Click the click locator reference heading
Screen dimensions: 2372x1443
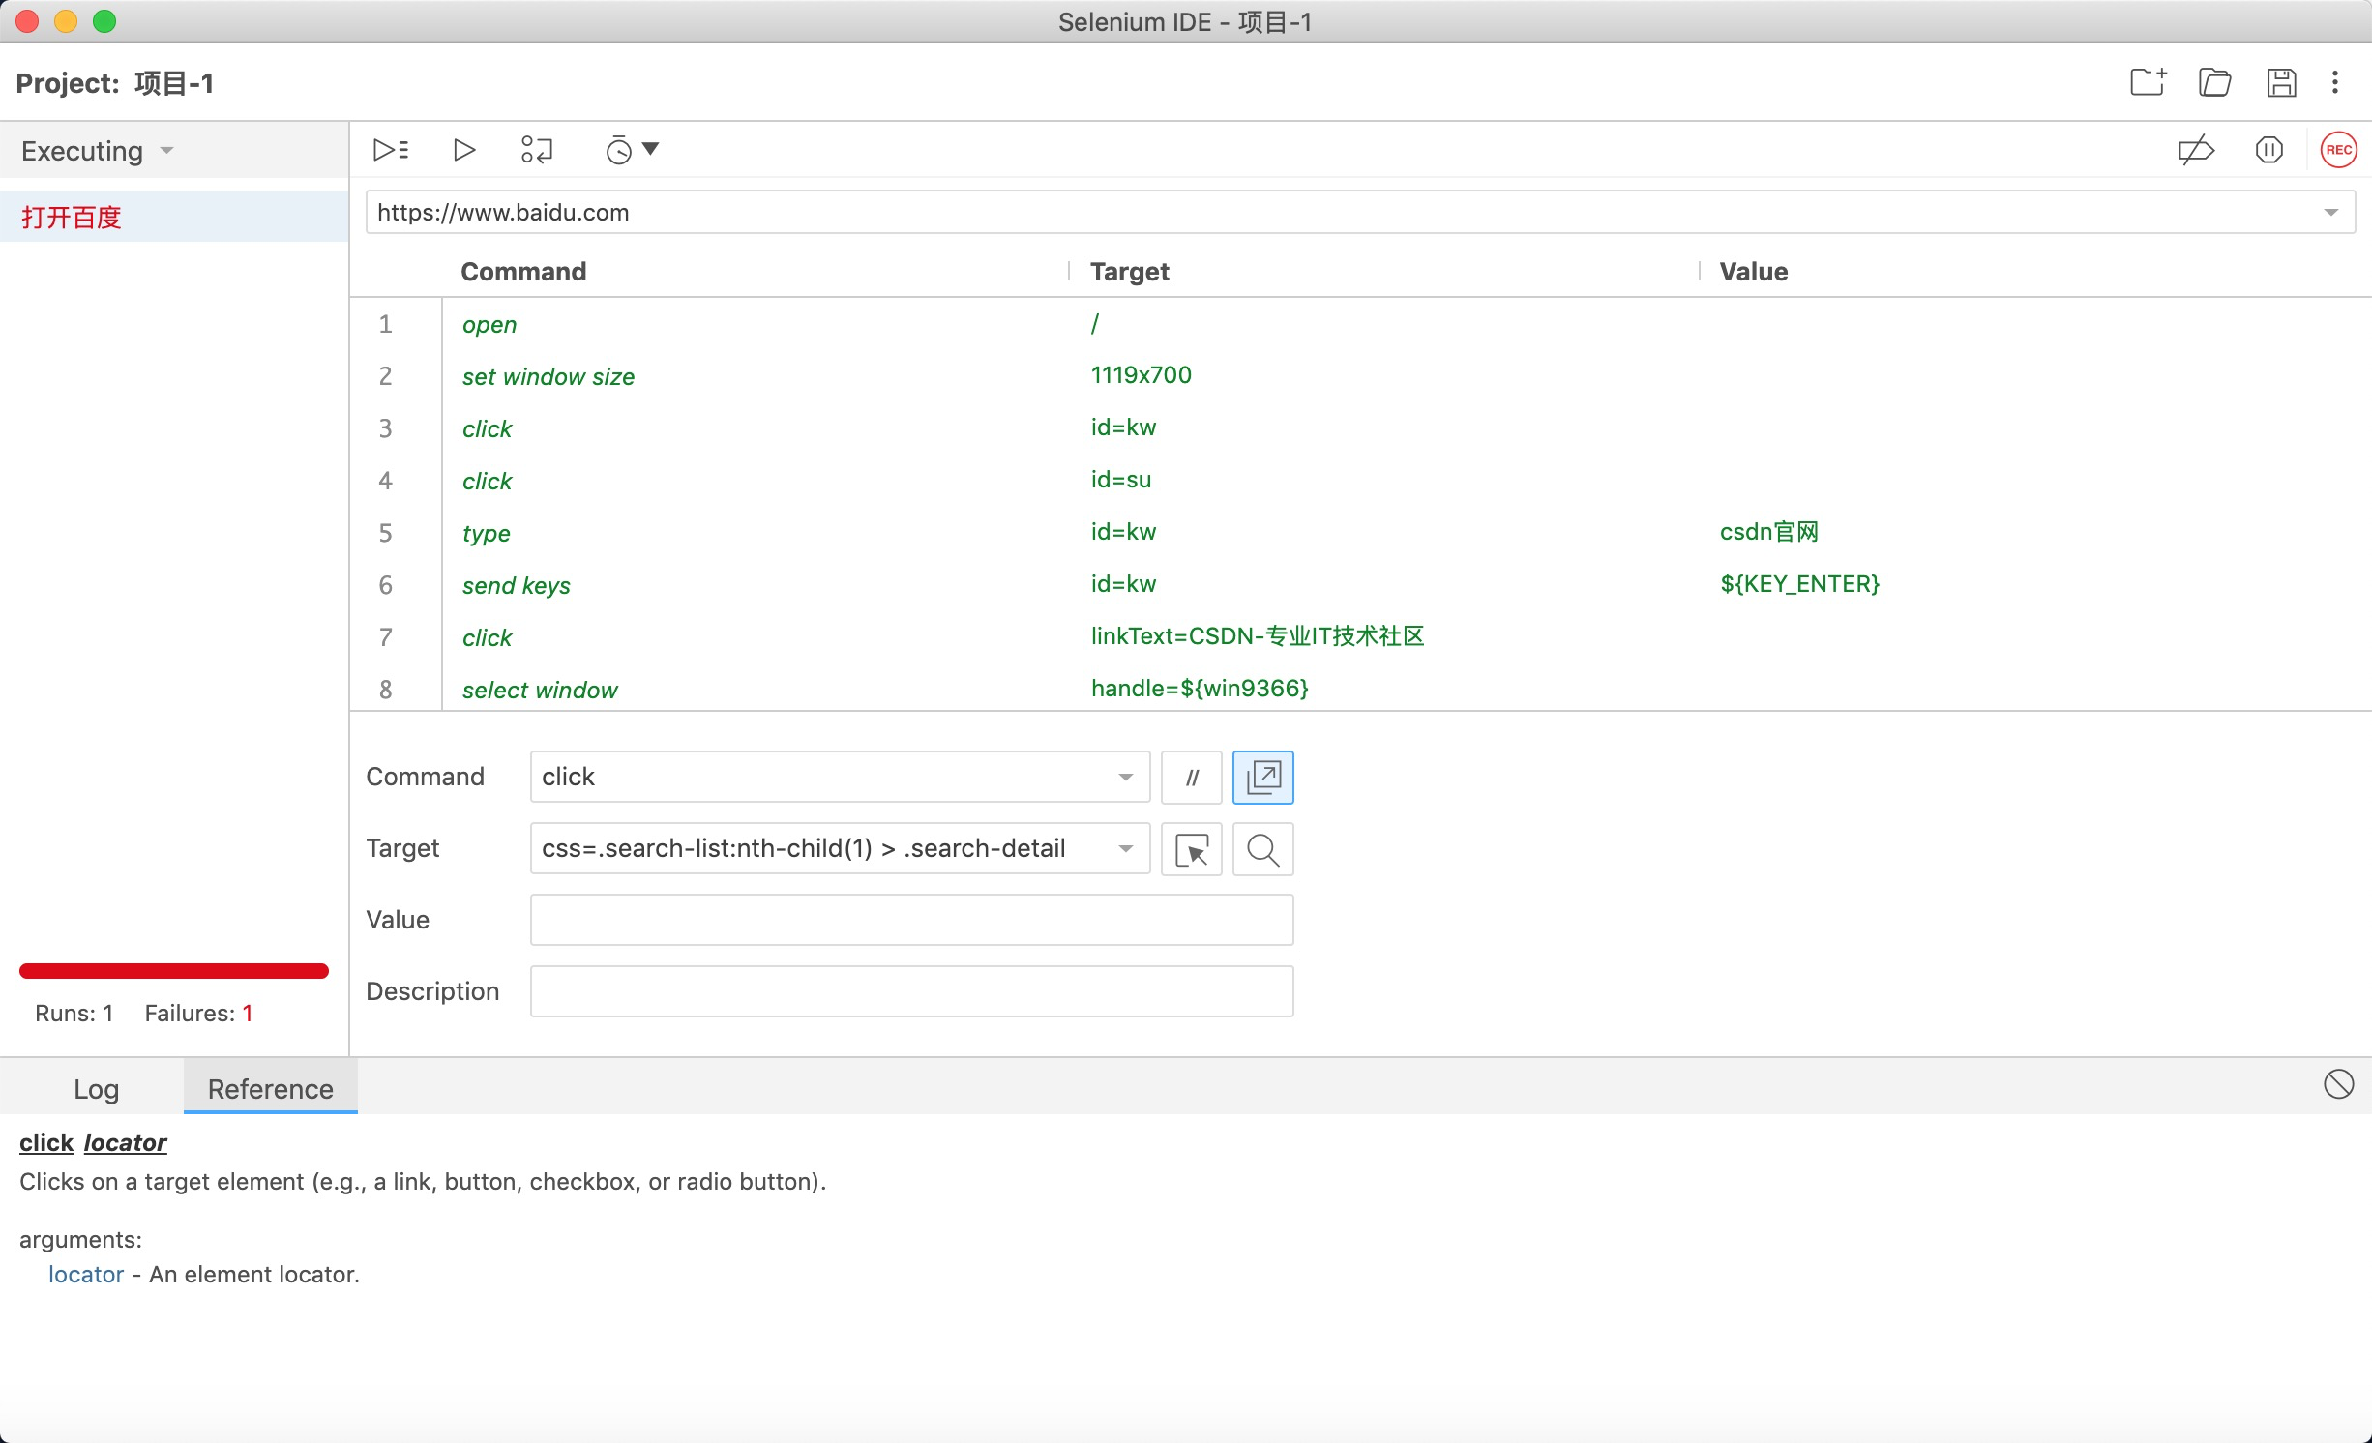93,1143
